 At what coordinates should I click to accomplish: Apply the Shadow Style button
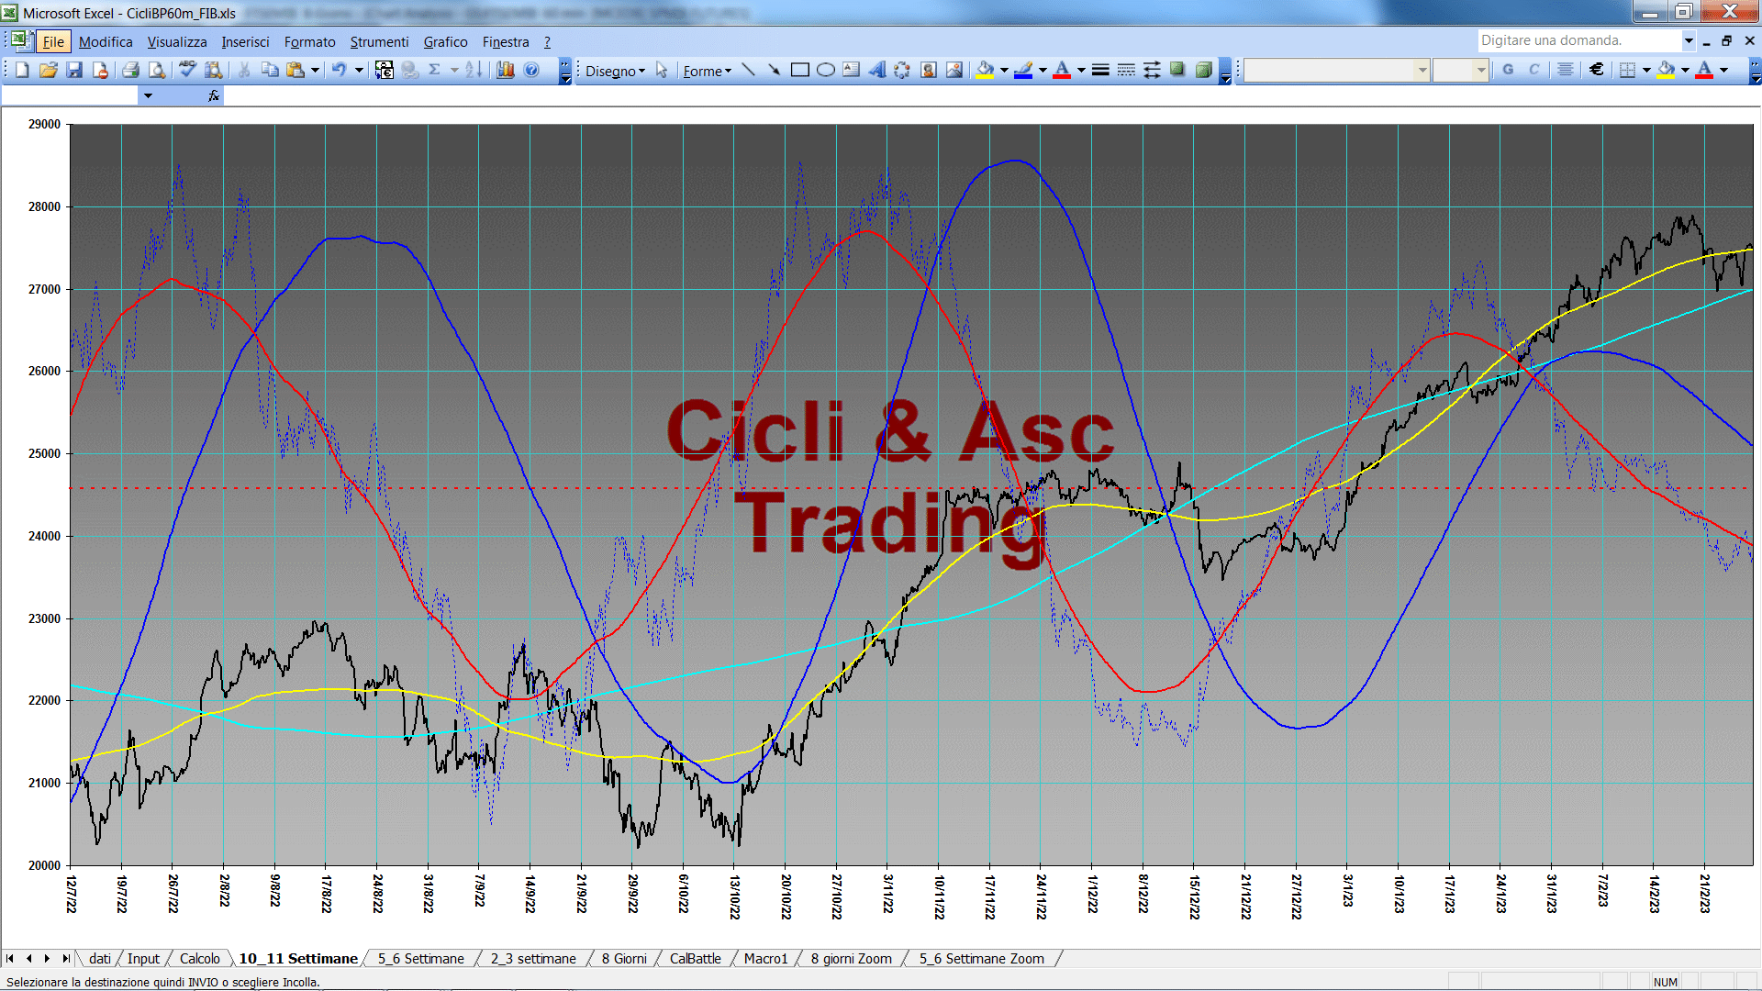[1177, 70]
